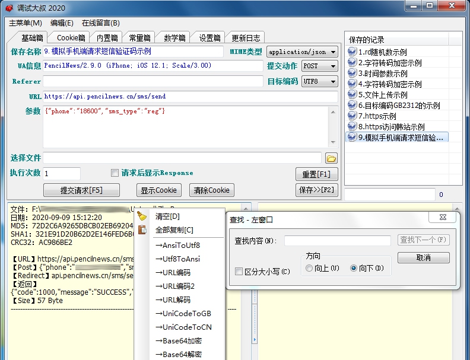
Task: Open the MIME类型 application/json dropdown
Action: [x=302, y=52]
